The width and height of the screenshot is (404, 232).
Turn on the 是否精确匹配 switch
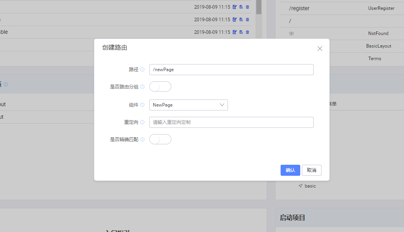(x=160, y=139)
